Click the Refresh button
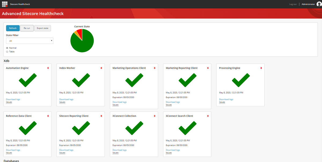The image size is (322, 162). point(13,28)
